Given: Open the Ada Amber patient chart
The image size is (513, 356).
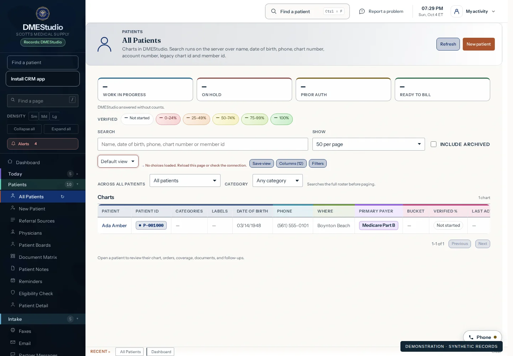Looking at the screenshot, I should coord(114,225).
